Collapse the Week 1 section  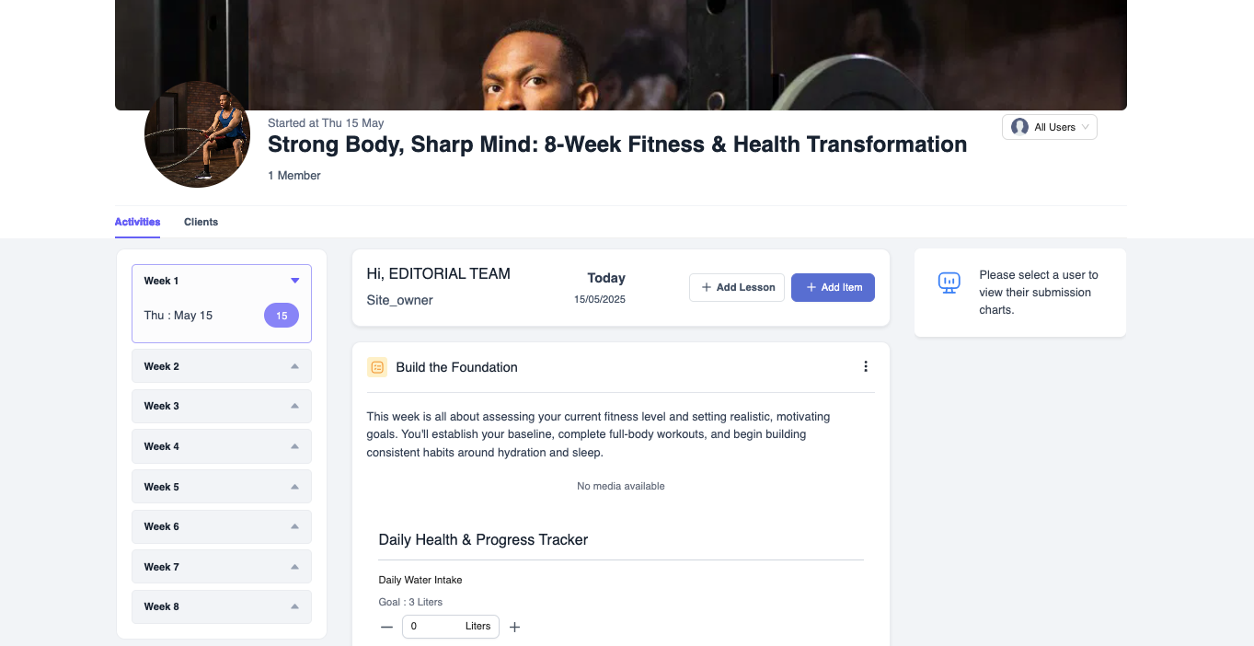pos(294,281)
